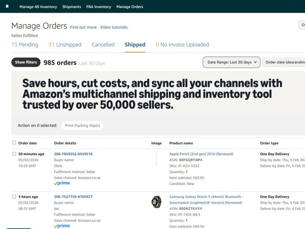Click the Print Packing Slip(s) button
This screenshot has height=229, width=305.
82,125
